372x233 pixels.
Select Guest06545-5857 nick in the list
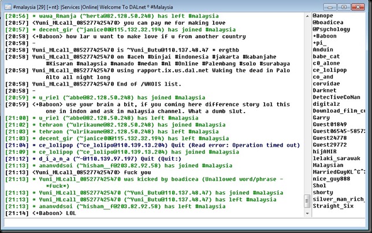tap(338, 131)
